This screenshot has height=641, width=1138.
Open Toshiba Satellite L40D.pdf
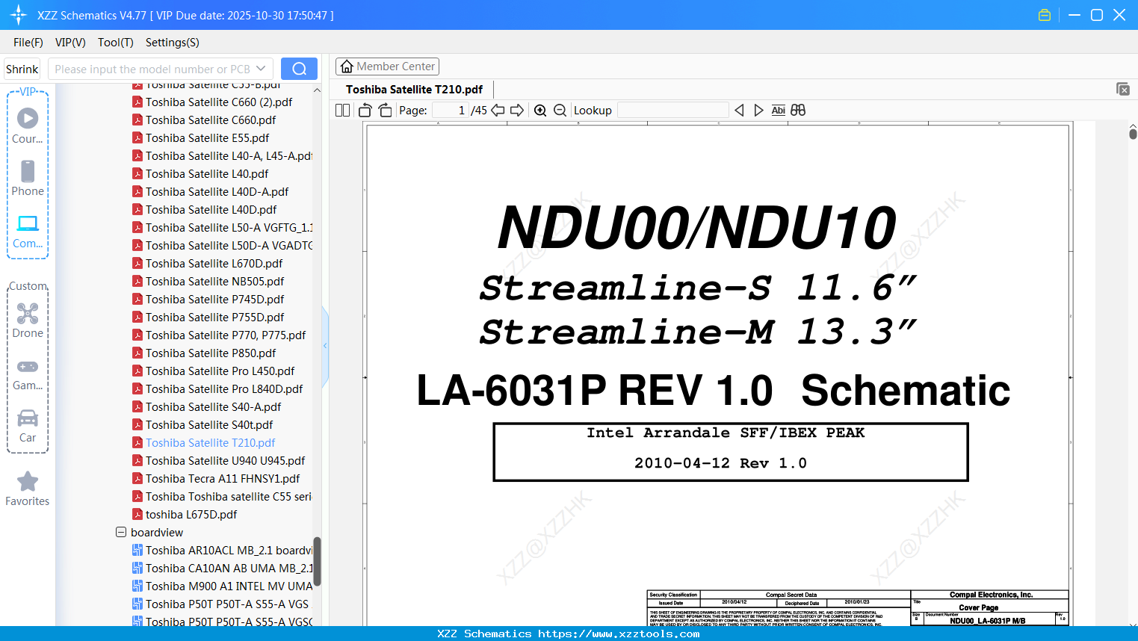click(204, 210)
